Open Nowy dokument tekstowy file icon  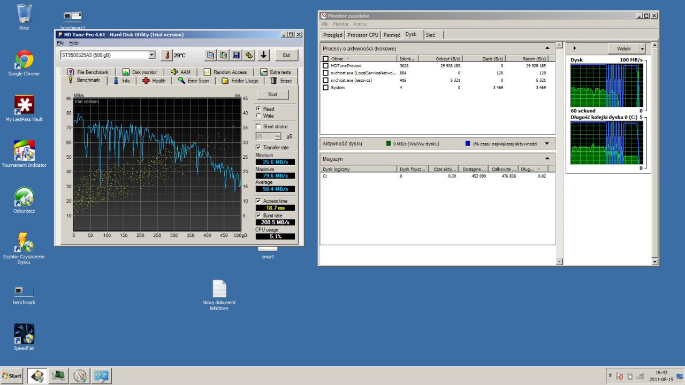pyautogui.click(x=219, y=295)
